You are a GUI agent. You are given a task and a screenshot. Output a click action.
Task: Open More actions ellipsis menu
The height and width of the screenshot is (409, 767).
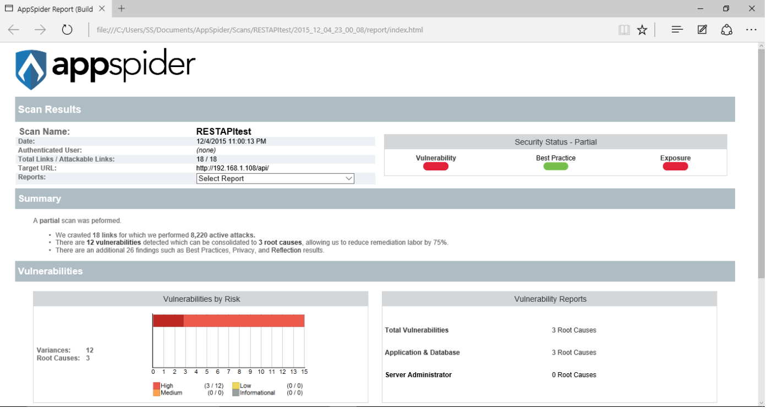[752, 30]
